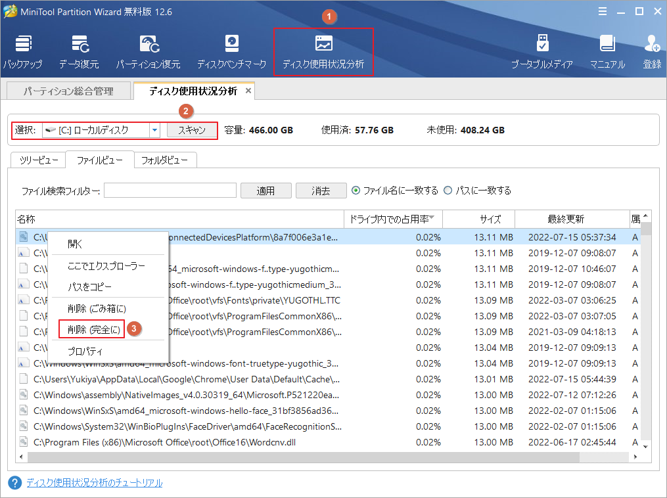Select the Google\Chrome\User Data cache row

(x=187, y=379)
